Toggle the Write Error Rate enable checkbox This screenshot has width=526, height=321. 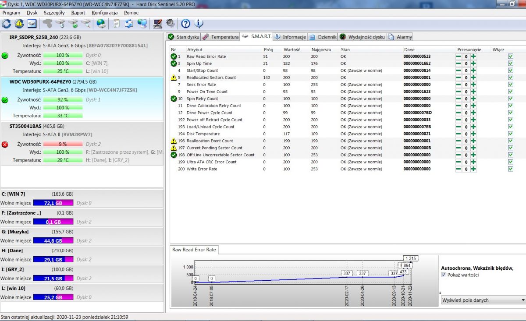click(511, 169)
